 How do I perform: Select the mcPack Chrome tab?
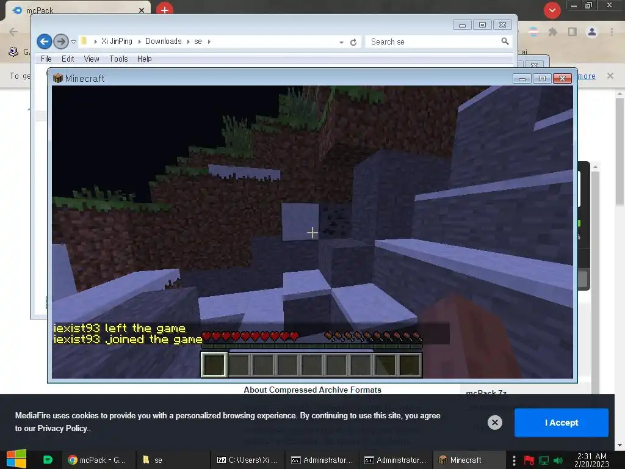[78, 10]
